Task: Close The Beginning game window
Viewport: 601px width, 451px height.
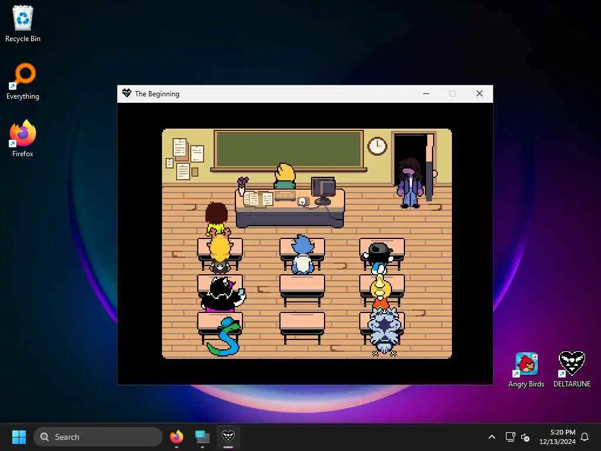Action: tap(480, 93)
